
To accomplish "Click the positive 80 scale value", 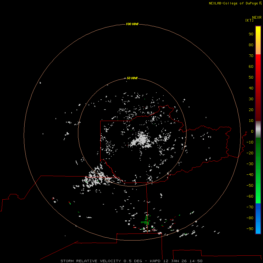I will point(251,45).
